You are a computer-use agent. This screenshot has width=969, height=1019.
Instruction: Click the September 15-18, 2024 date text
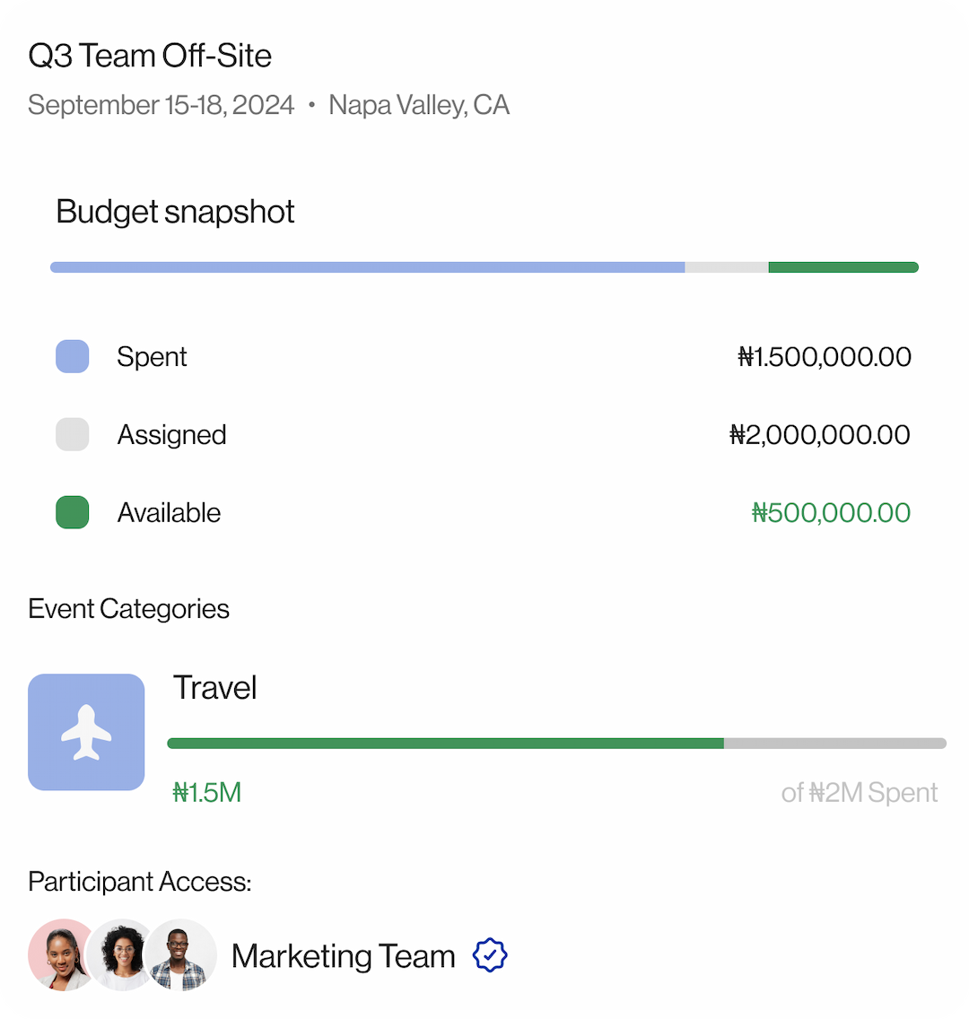click(x=161, y=105)
